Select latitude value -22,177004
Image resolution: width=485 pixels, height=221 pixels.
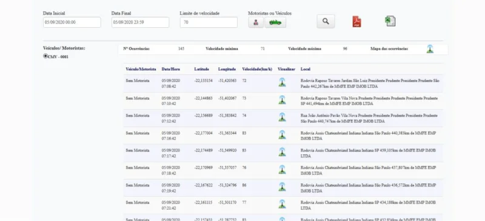pyautogui.click(x=203, y=133)
